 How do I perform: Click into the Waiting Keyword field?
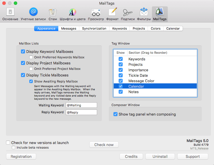[x=81, y=105]
